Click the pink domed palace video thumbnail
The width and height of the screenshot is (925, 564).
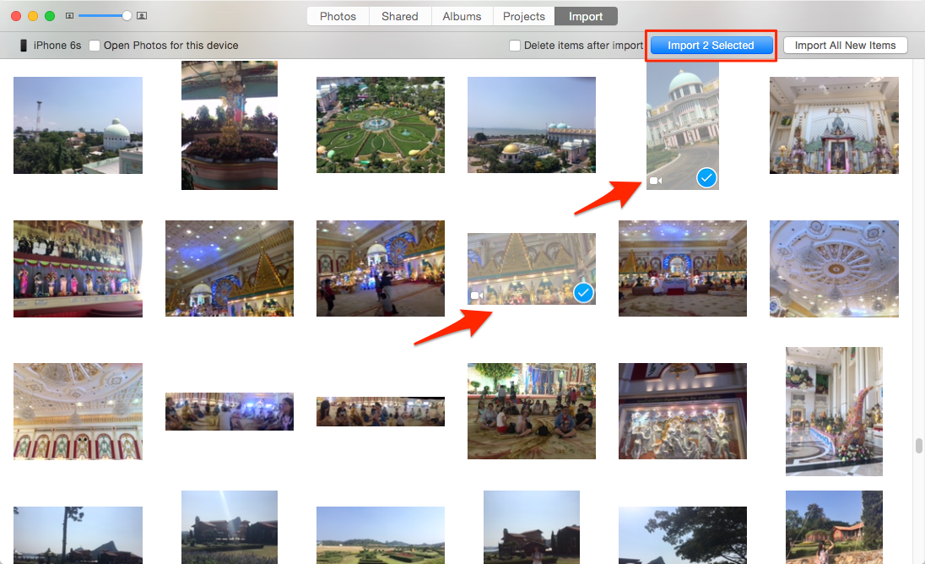[x=683, y=125]
